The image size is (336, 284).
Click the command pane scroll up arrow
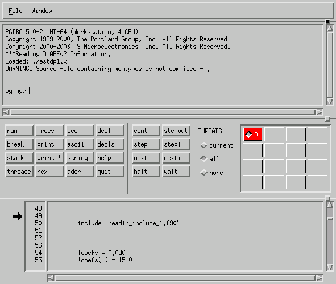(x=330, y=28)
